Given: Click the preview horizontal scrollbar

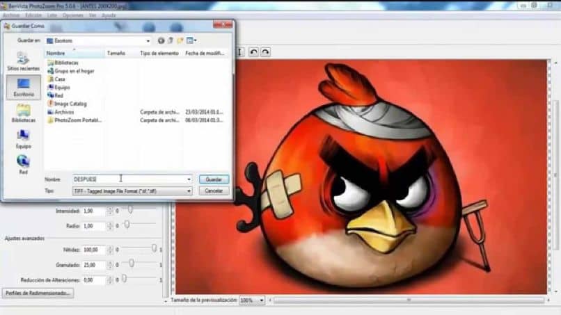Looking at the screenshot, I should click(x=409, y=300).
